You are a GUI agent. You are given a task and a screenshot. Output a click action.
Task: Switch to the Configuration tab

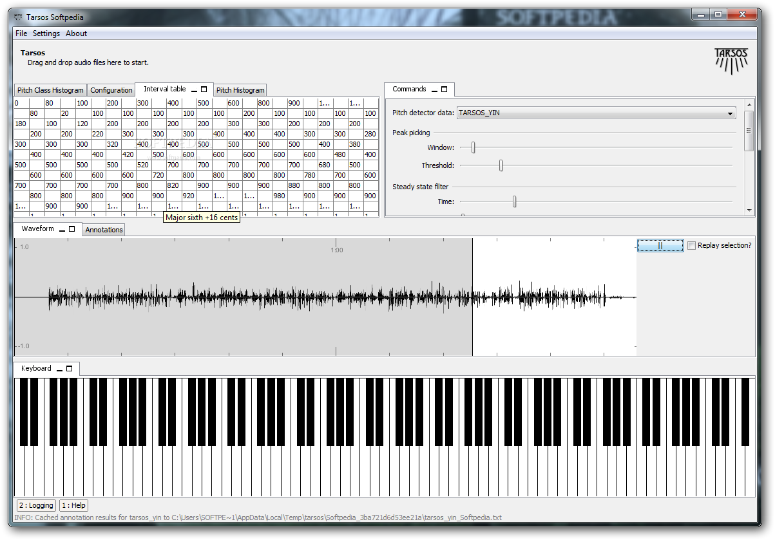(x=111, y=90)
